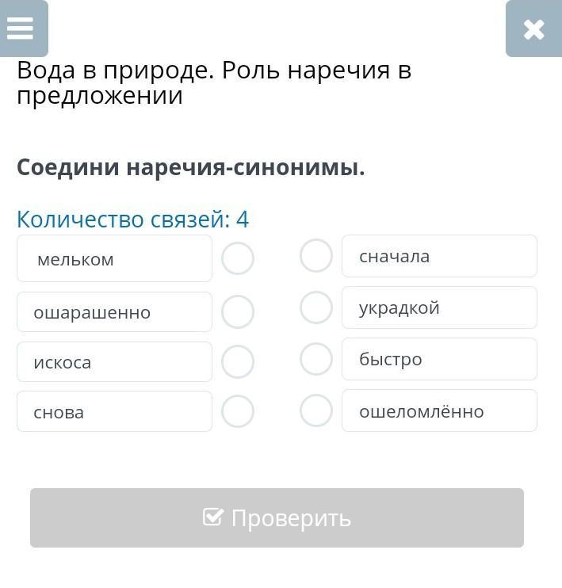
Task: Click the снова word box
Action: 114,412
